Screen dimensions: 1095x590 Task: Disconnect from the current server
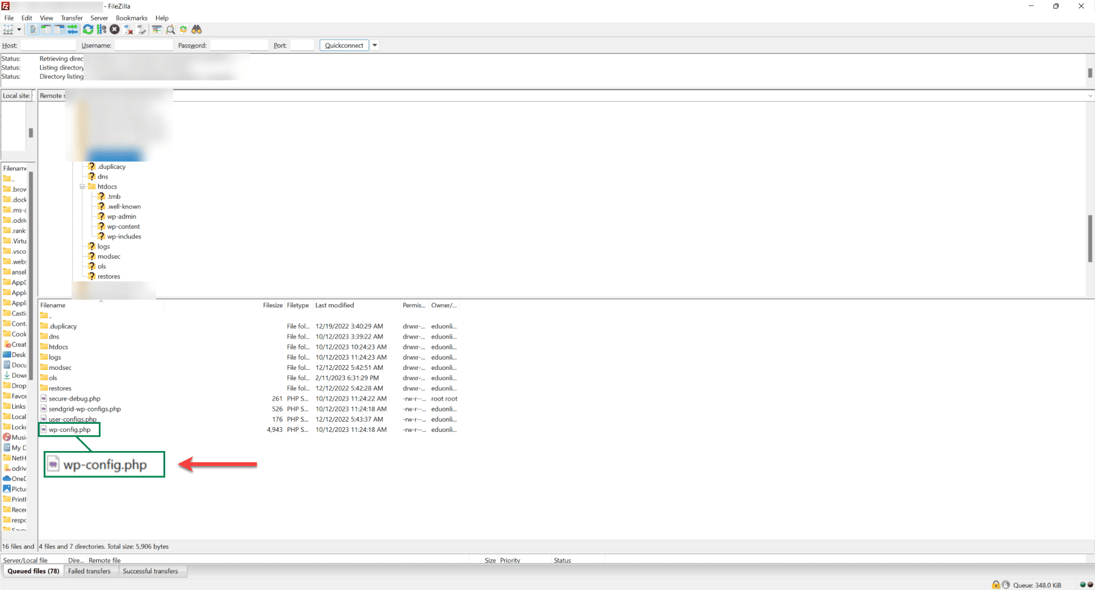[128, 29]
